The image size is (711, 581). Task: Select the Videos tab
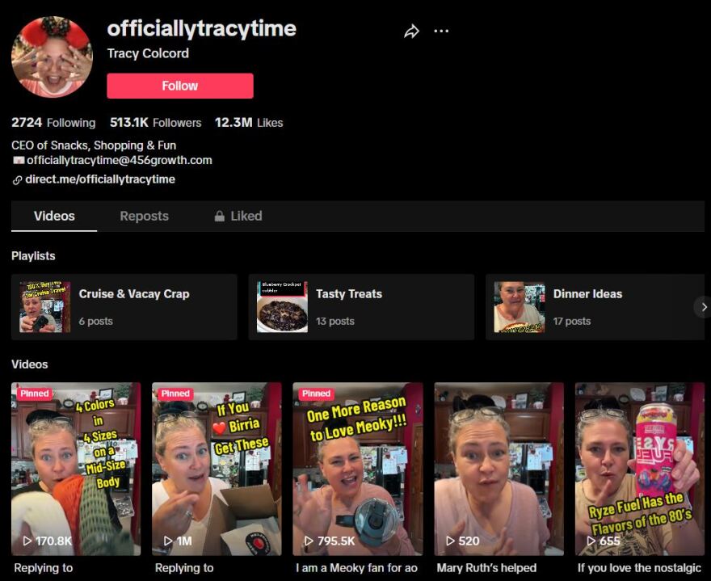(x=53, y=216)
